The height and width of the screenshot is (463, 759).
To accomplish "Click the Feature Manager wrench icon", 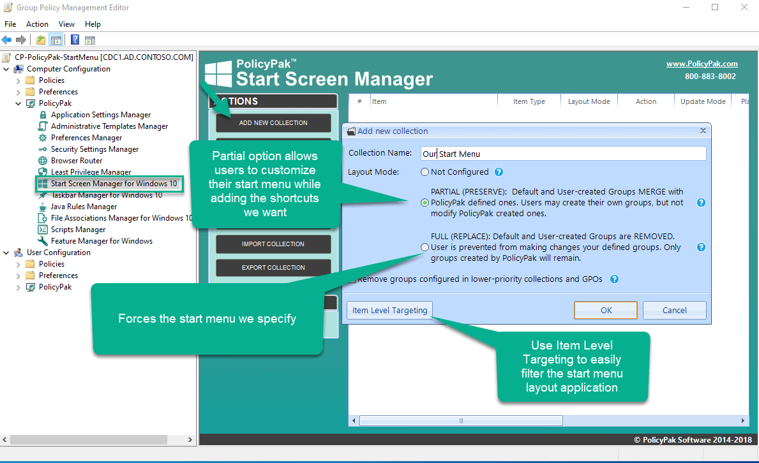I will click(43, 241).
